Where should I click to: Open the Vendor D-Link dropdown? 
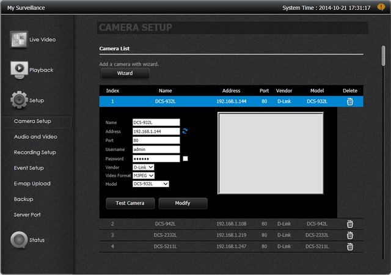144,167
